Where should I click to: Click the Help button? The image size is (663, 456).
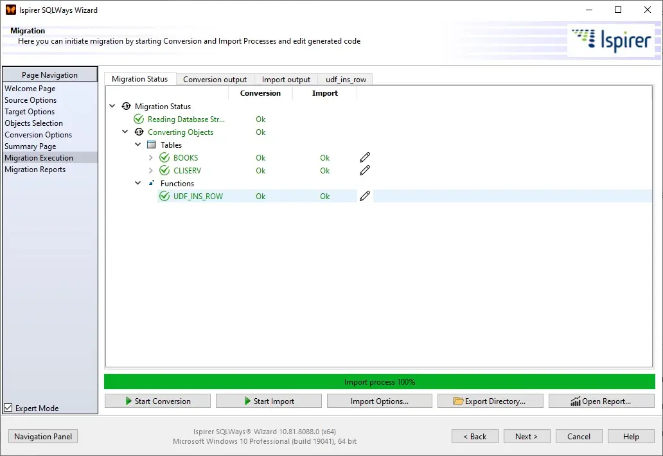631,436
